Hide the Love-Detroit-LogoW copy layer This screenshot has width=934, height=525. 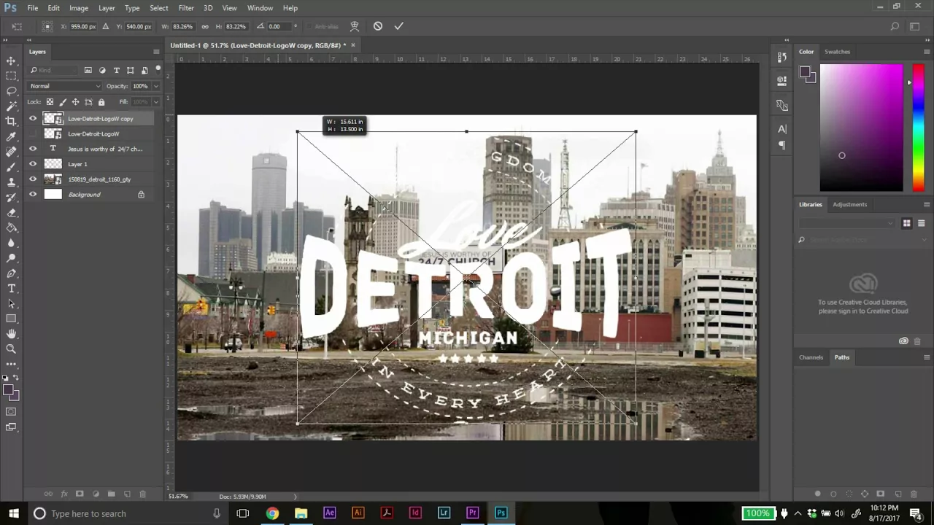(x=32, y=119)
